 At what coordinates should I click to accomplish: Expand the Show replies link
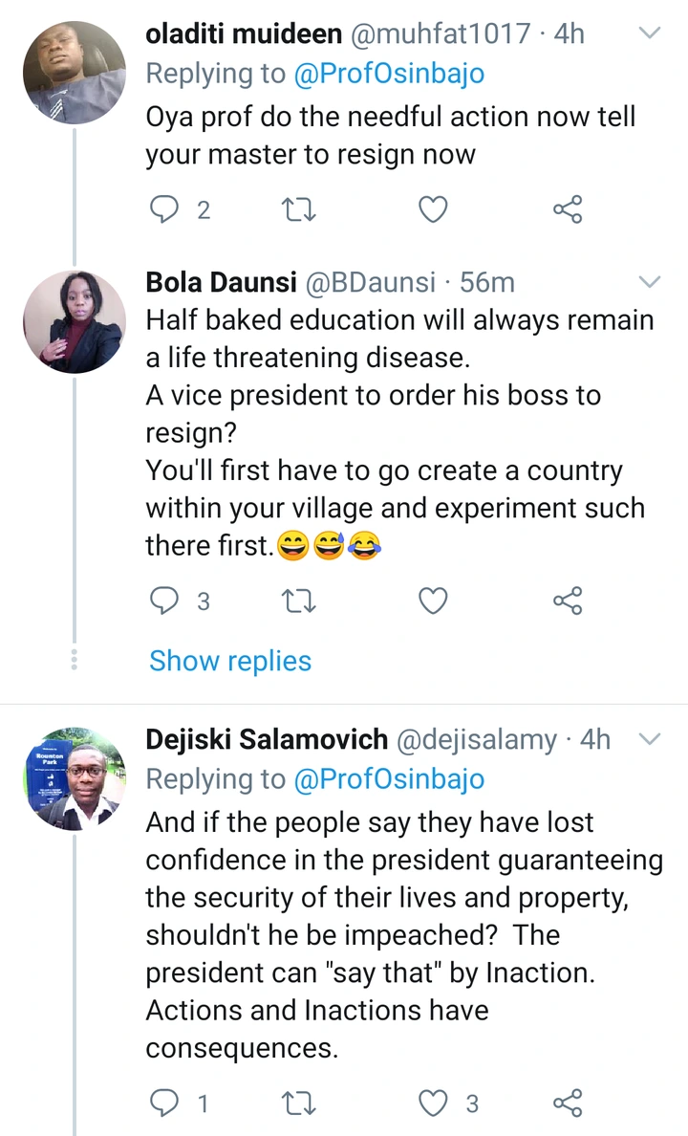coord(230,661)
